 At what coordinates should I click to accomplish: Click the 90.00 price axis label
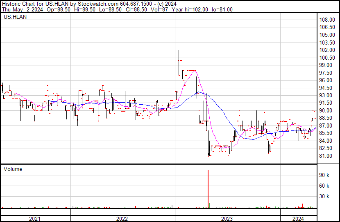click(x=326, y=110)
